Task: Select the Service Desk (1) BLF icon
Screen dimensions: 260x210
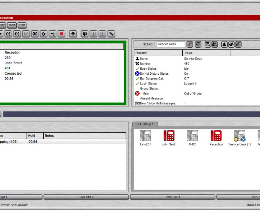Action: 239,136
